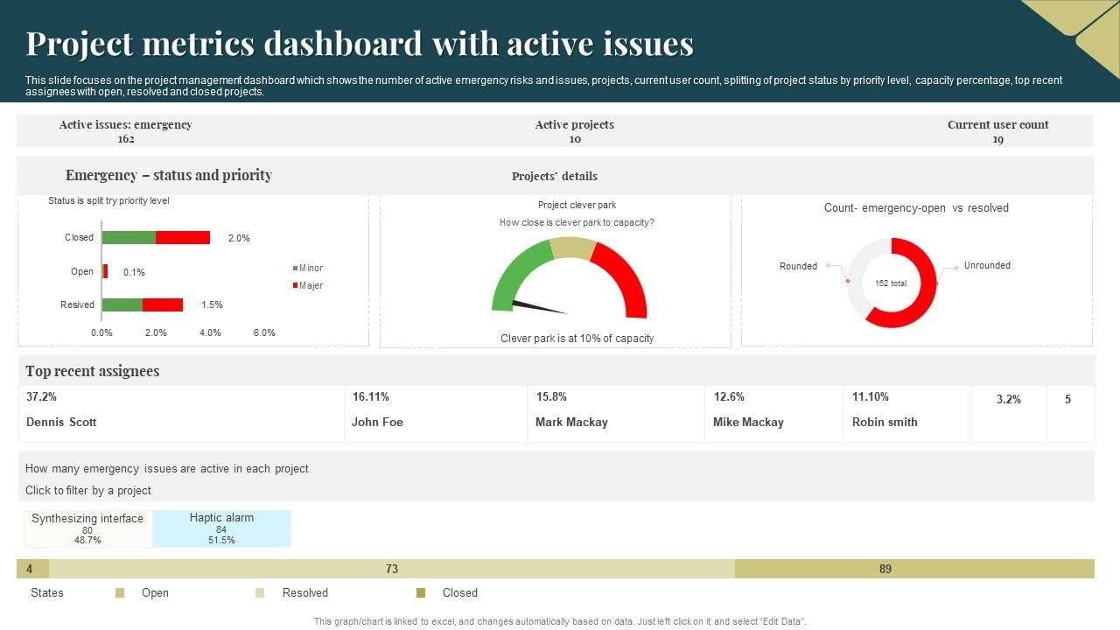Select the Emergency status and priority header
This screenshot has height=630, width=1120.
pyautogui.click(x=168, y=175)
